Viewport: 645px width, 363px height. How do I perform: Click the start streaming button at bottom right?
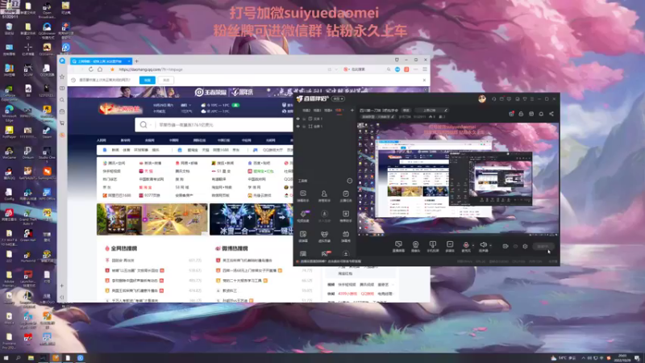click(x=543, y=246)
